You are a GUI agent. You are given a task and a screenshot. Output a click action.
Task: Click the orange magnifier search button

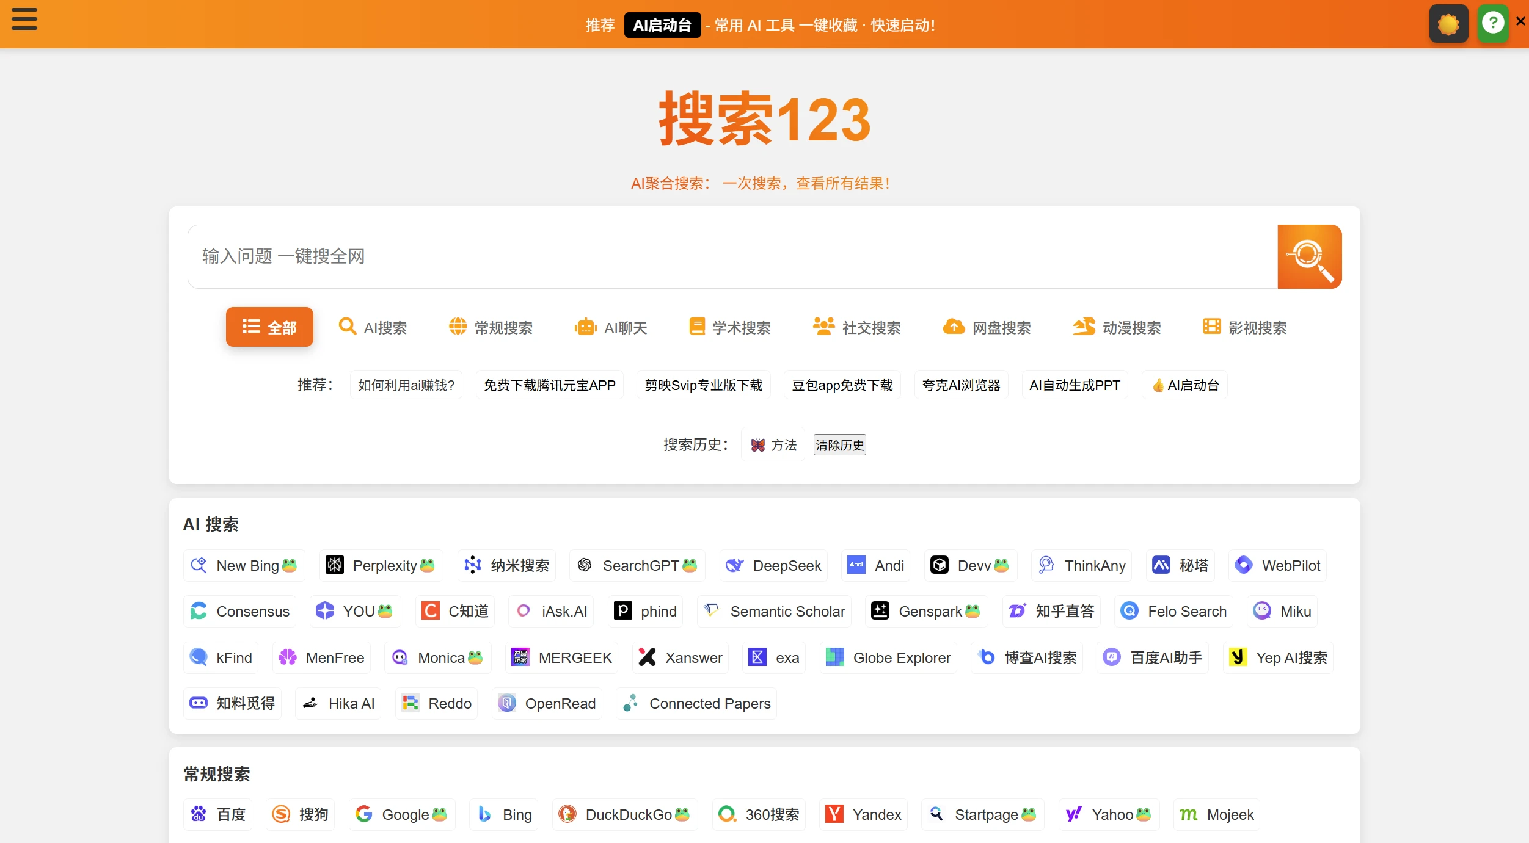click(x=1309, y=256)
